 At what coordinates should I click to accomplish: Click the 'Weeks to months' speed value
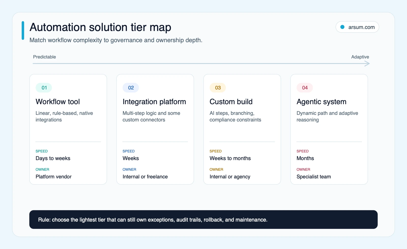tap(230, 158)
